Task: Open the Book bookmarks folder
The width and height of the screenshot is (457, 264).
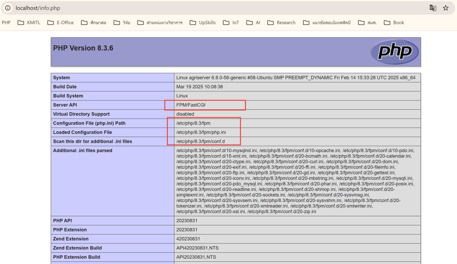Action: coord(394,22)
